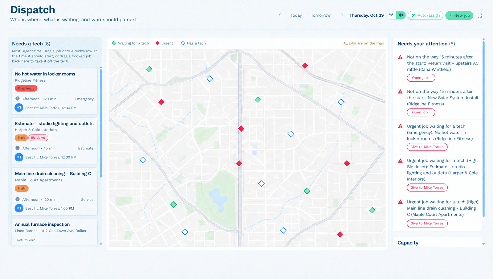Click MT avatar on Main line drain cleaning card
This screenshot has height=279, width=493.
click(x=19, y=208)
